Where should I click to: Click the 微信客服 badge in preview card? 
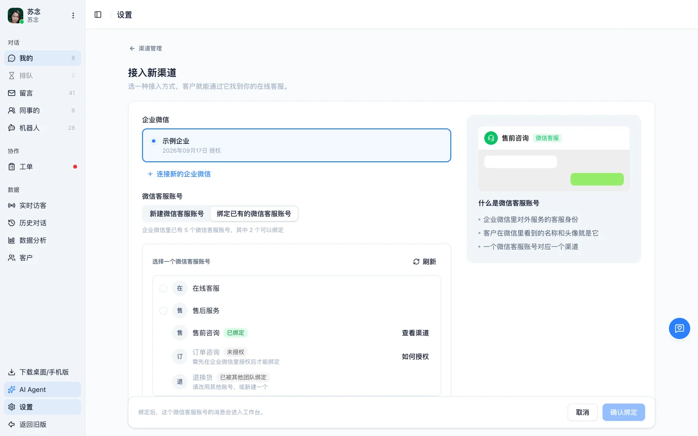coord(547,138)
